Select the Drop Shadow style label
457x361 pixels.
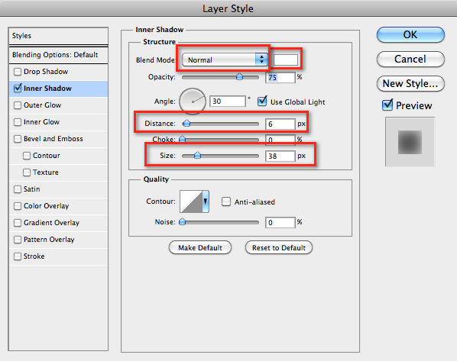46,72
